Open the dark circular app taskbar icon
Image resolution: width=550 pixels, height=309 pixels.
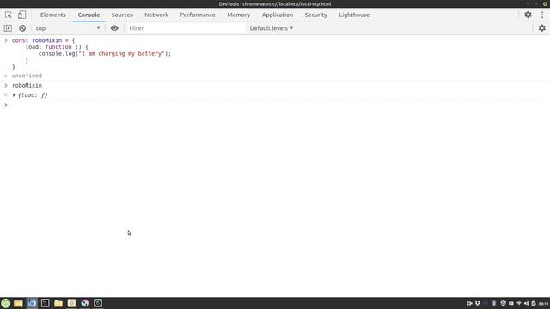pos(98,303)
